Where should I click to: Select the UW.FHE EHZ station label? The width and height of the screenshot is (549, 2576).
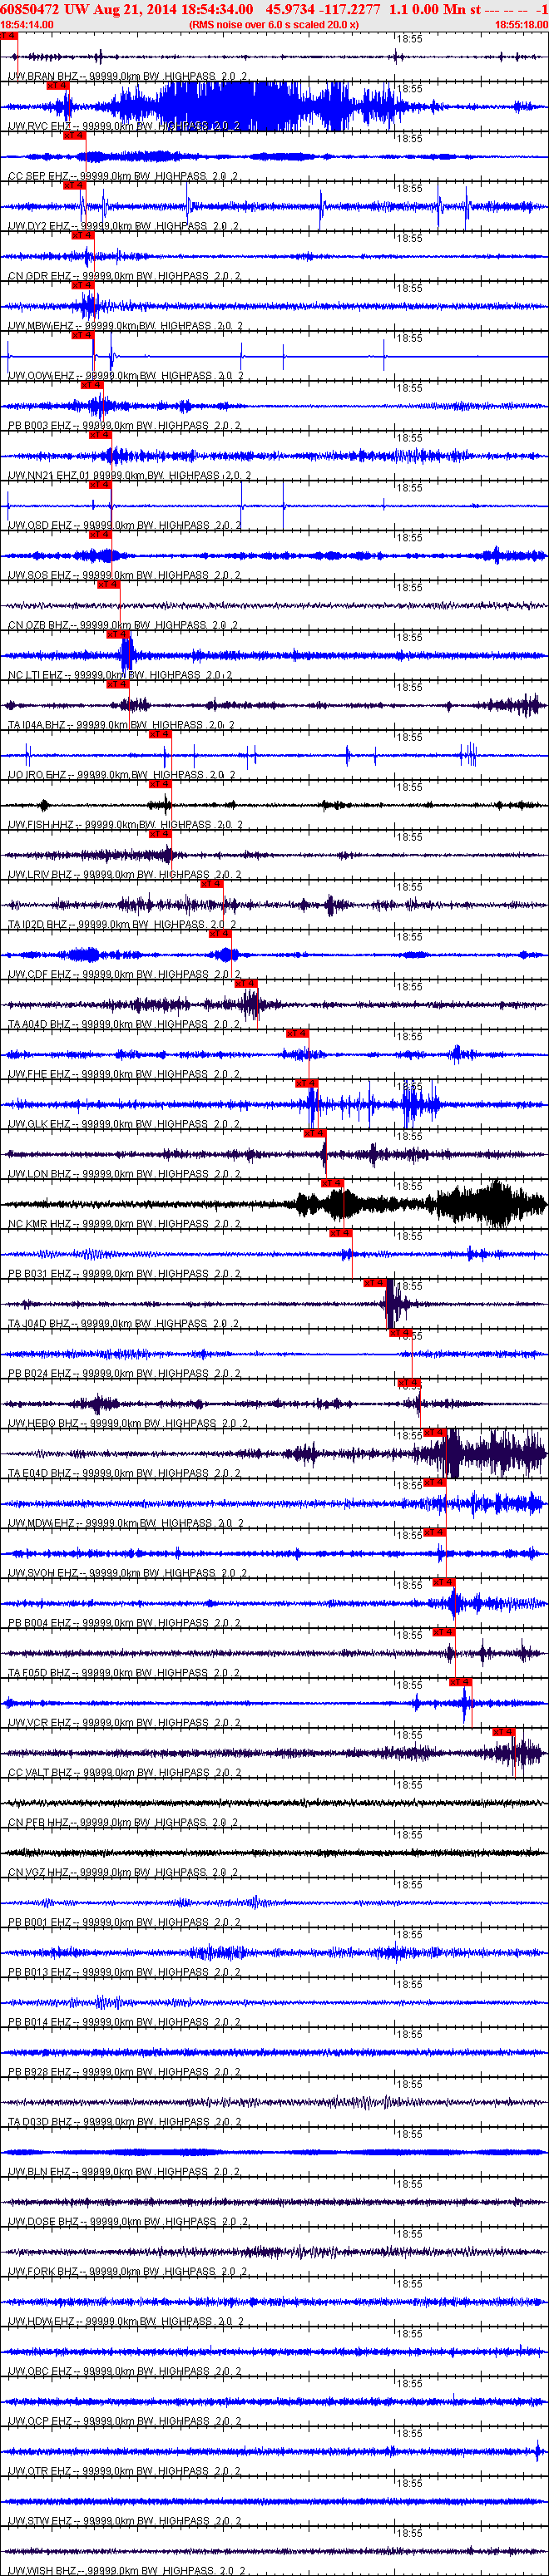124,1075
